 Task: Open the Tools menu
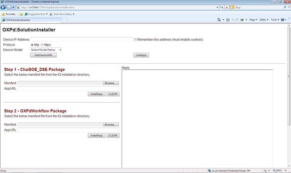(x=275, y=20)
